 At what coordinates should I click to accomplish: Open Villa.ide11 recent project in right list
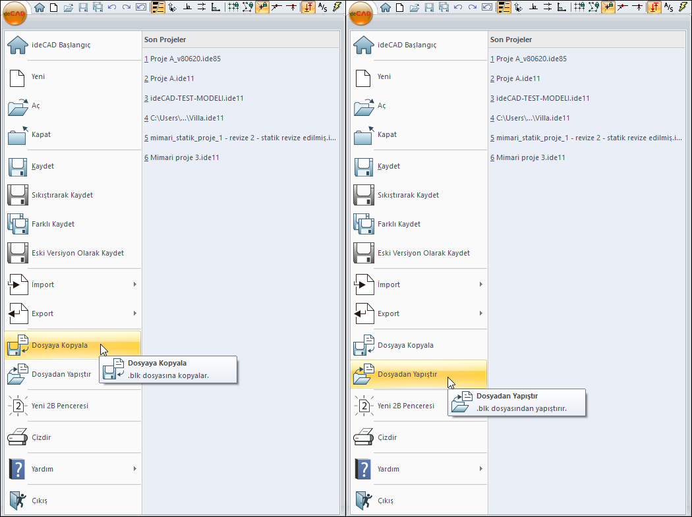tap(530, 119)
